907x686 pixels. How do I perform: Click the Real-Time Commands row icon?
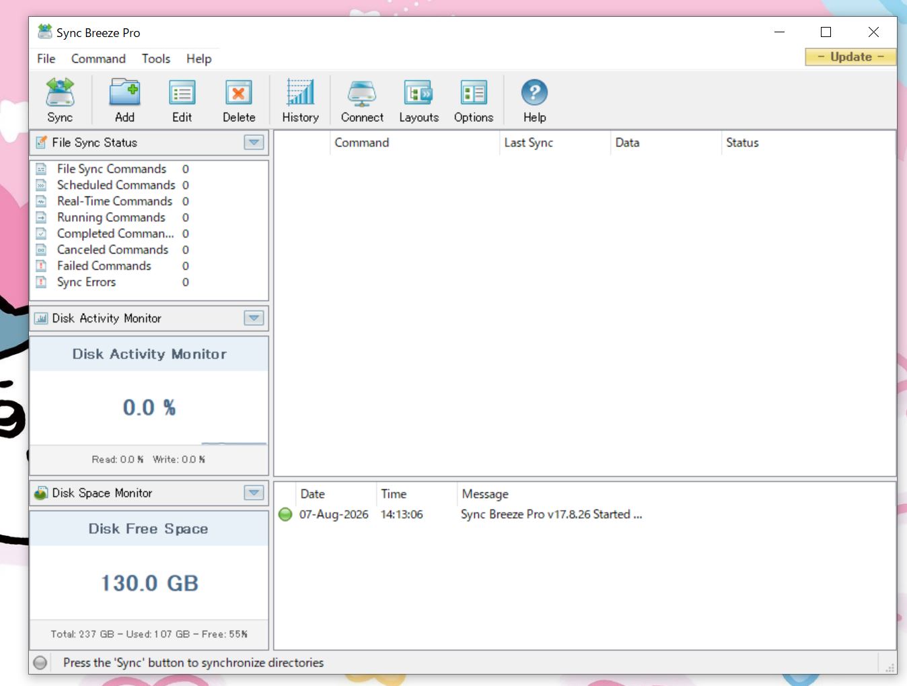(41, 201)
